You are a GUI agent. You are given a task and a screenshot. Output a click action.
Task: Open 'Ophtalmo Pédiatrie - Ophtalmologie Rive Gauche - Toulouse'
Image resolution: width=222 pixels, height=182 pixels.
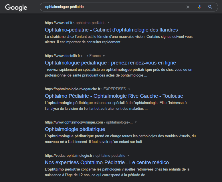coord(114,96)
